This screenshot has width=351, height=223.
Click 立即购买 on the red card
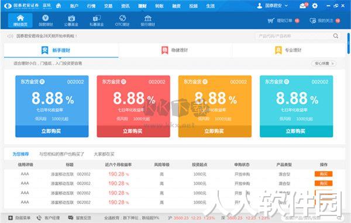click(133, 131)
